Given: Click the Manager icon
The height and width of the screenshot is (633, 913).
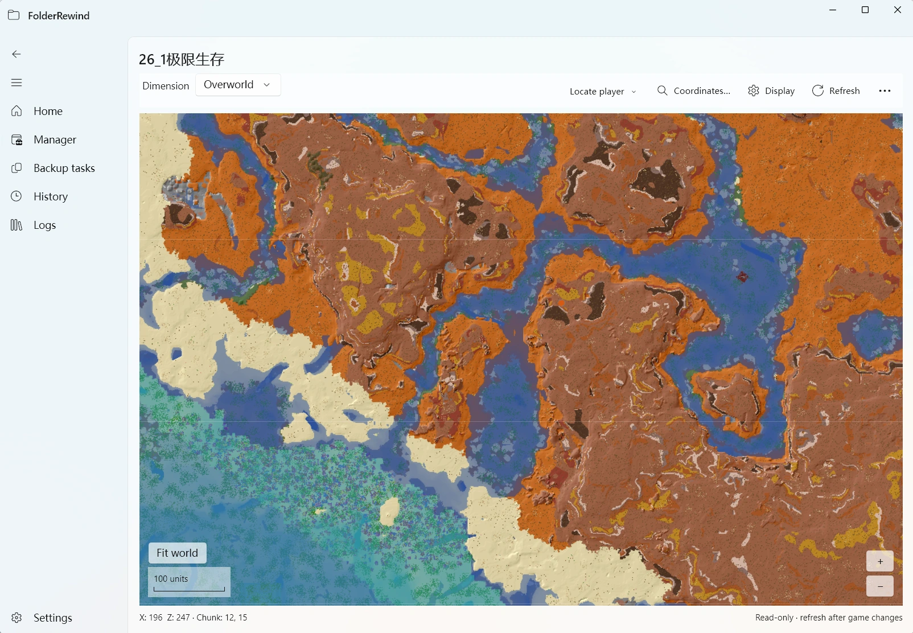Looking at the screenshot, I should point(17,139).
